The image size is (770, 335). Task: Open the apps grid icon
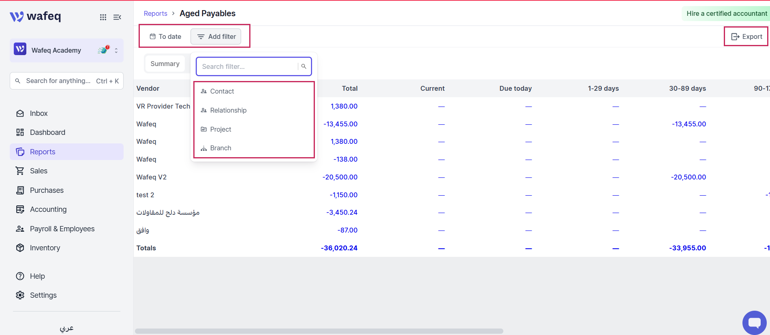tap(103, 17)
